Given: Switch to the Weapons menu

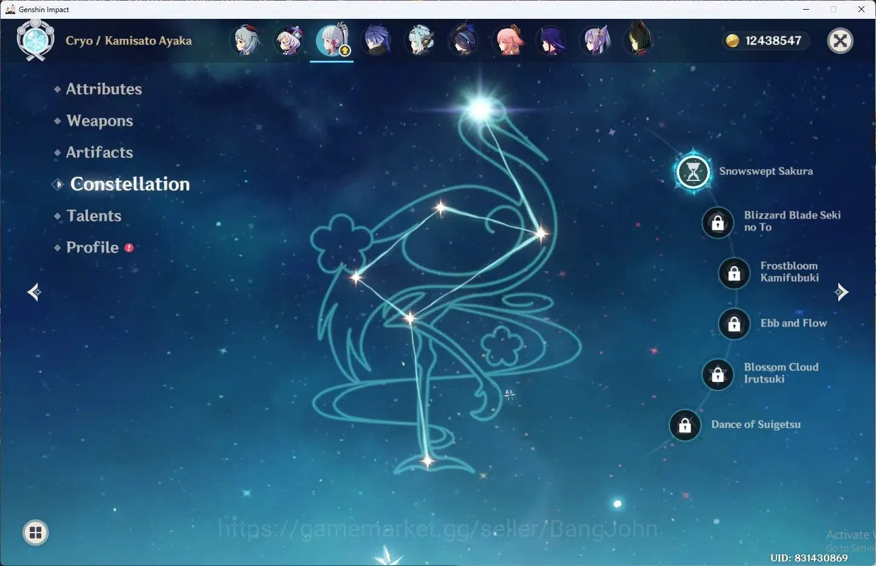Looking at the screenshot, I should (x=100, y=121).
